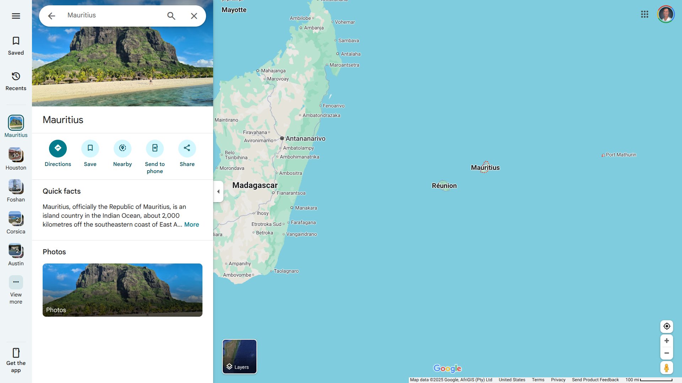Search Nearby places icon
This screenshot has height=383, width=682.
123,149
